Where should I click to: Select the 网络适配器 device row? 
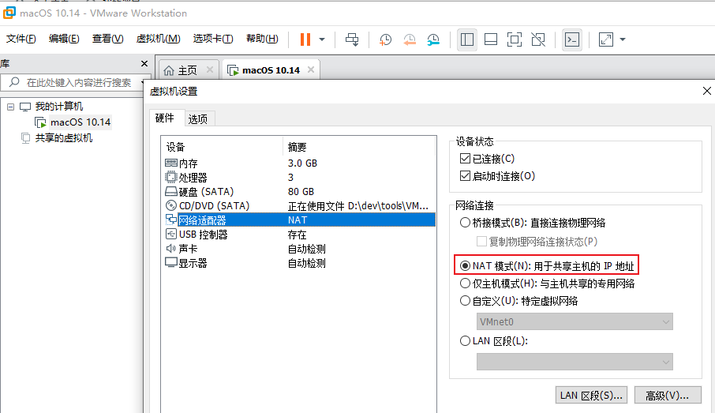click(x=299, y=220)
